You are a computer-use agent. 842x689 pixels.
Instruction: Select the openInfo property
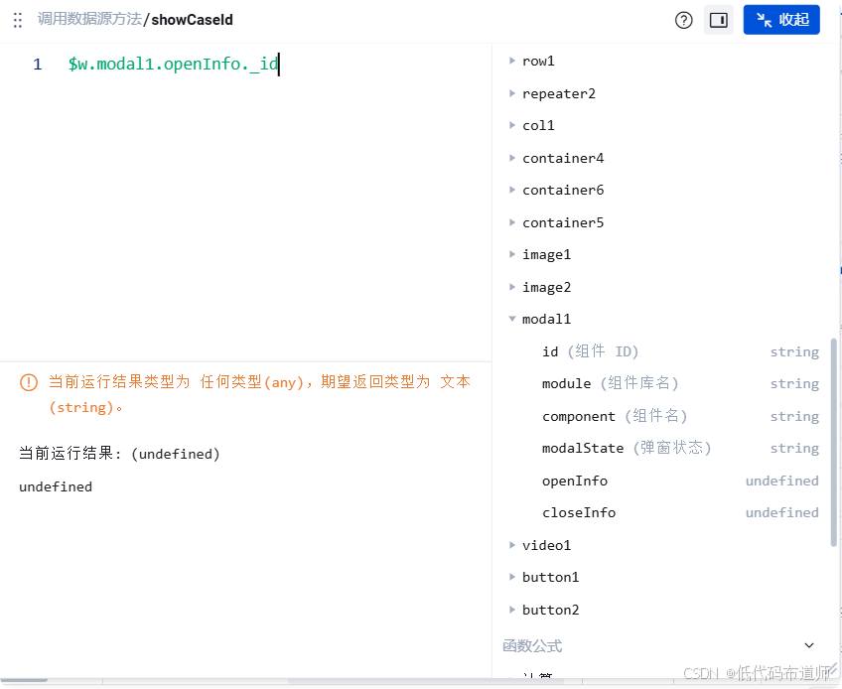680,481
